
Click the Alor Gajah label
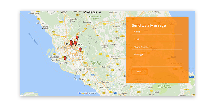coord(104,87)
